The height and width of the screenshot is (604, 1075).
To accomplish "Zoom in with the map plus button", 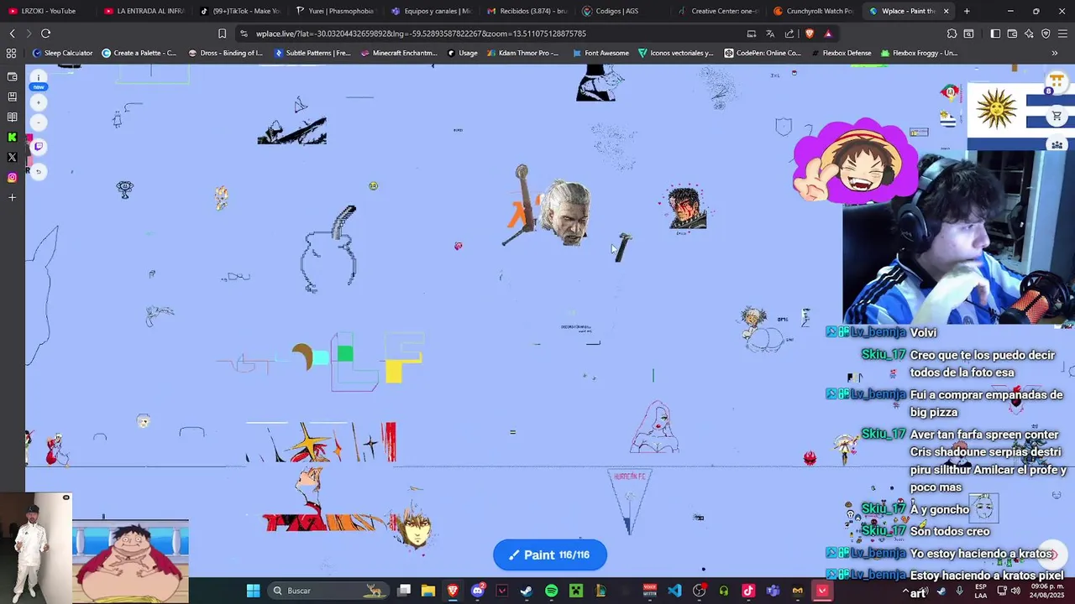I will 39,102.
